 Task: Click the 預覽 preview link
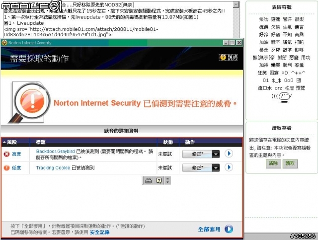tap(300, 88)
